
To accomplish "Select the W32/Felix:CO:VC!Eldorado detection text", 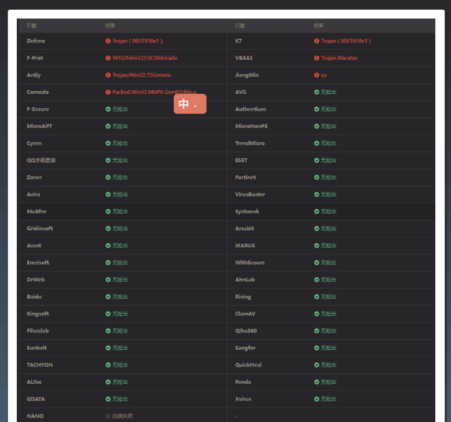I will [145, 58].
